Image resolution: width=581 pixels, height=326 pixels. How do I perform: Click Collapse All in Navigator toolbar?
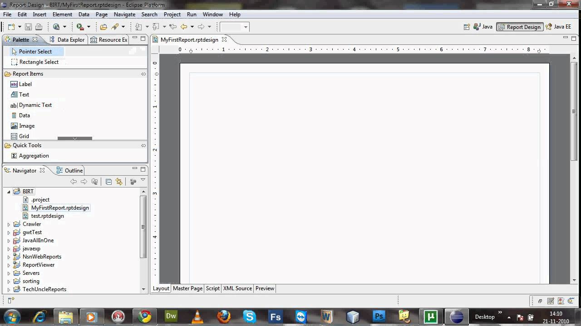108,182
